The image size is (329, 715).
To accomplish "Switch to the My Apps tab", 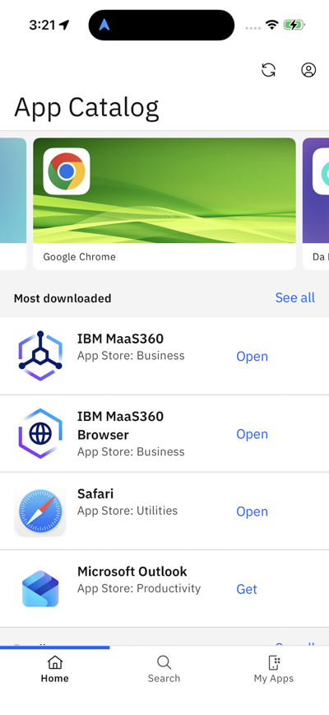I will 274,670.
